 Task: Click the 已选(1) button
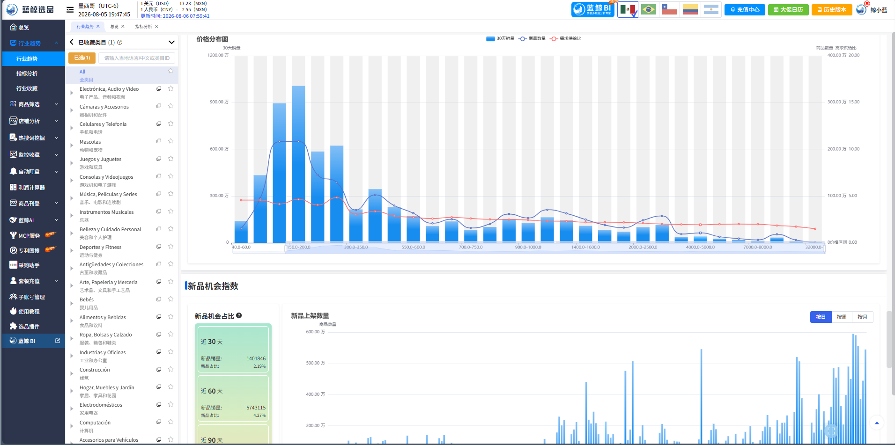(x=82, y=58)
